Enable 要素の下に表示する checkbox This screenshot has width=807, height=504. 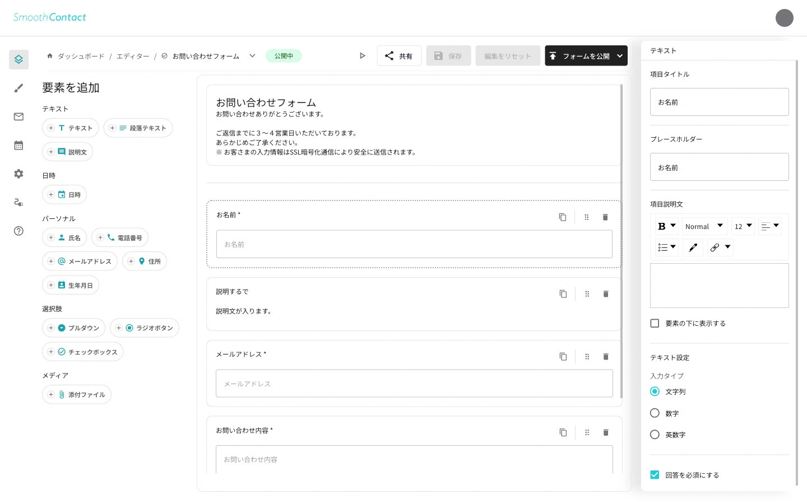pyautogui.click(x=655, y=323)
